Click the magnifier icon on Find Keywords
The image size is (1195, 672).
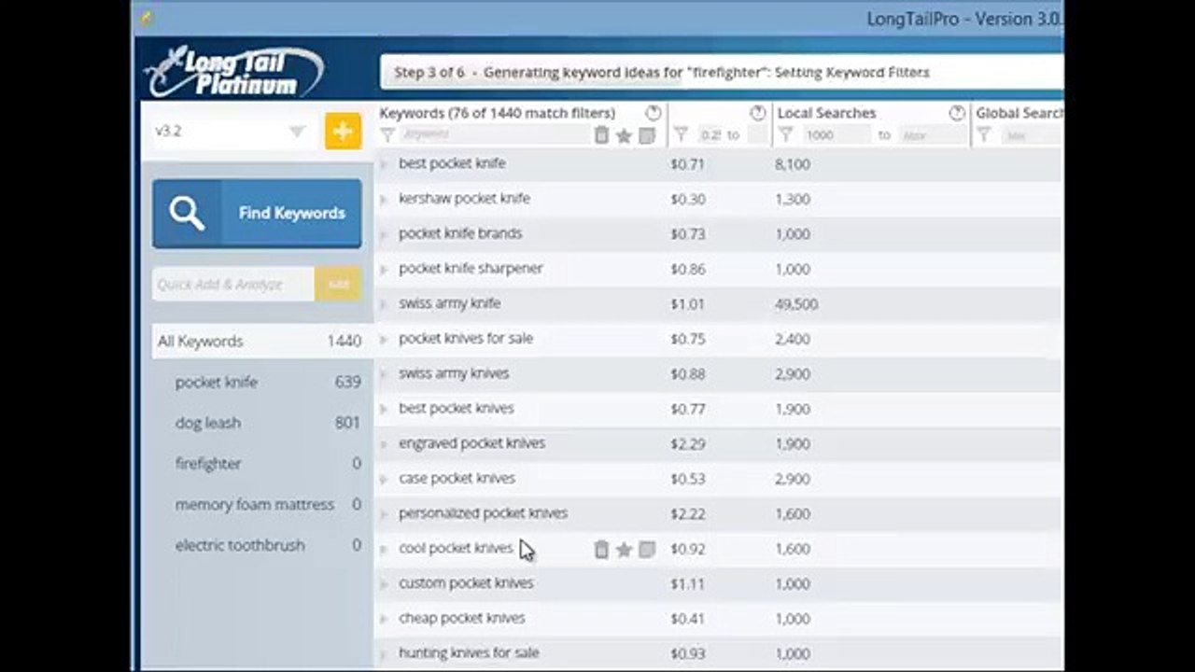click(x=187, y=214)
